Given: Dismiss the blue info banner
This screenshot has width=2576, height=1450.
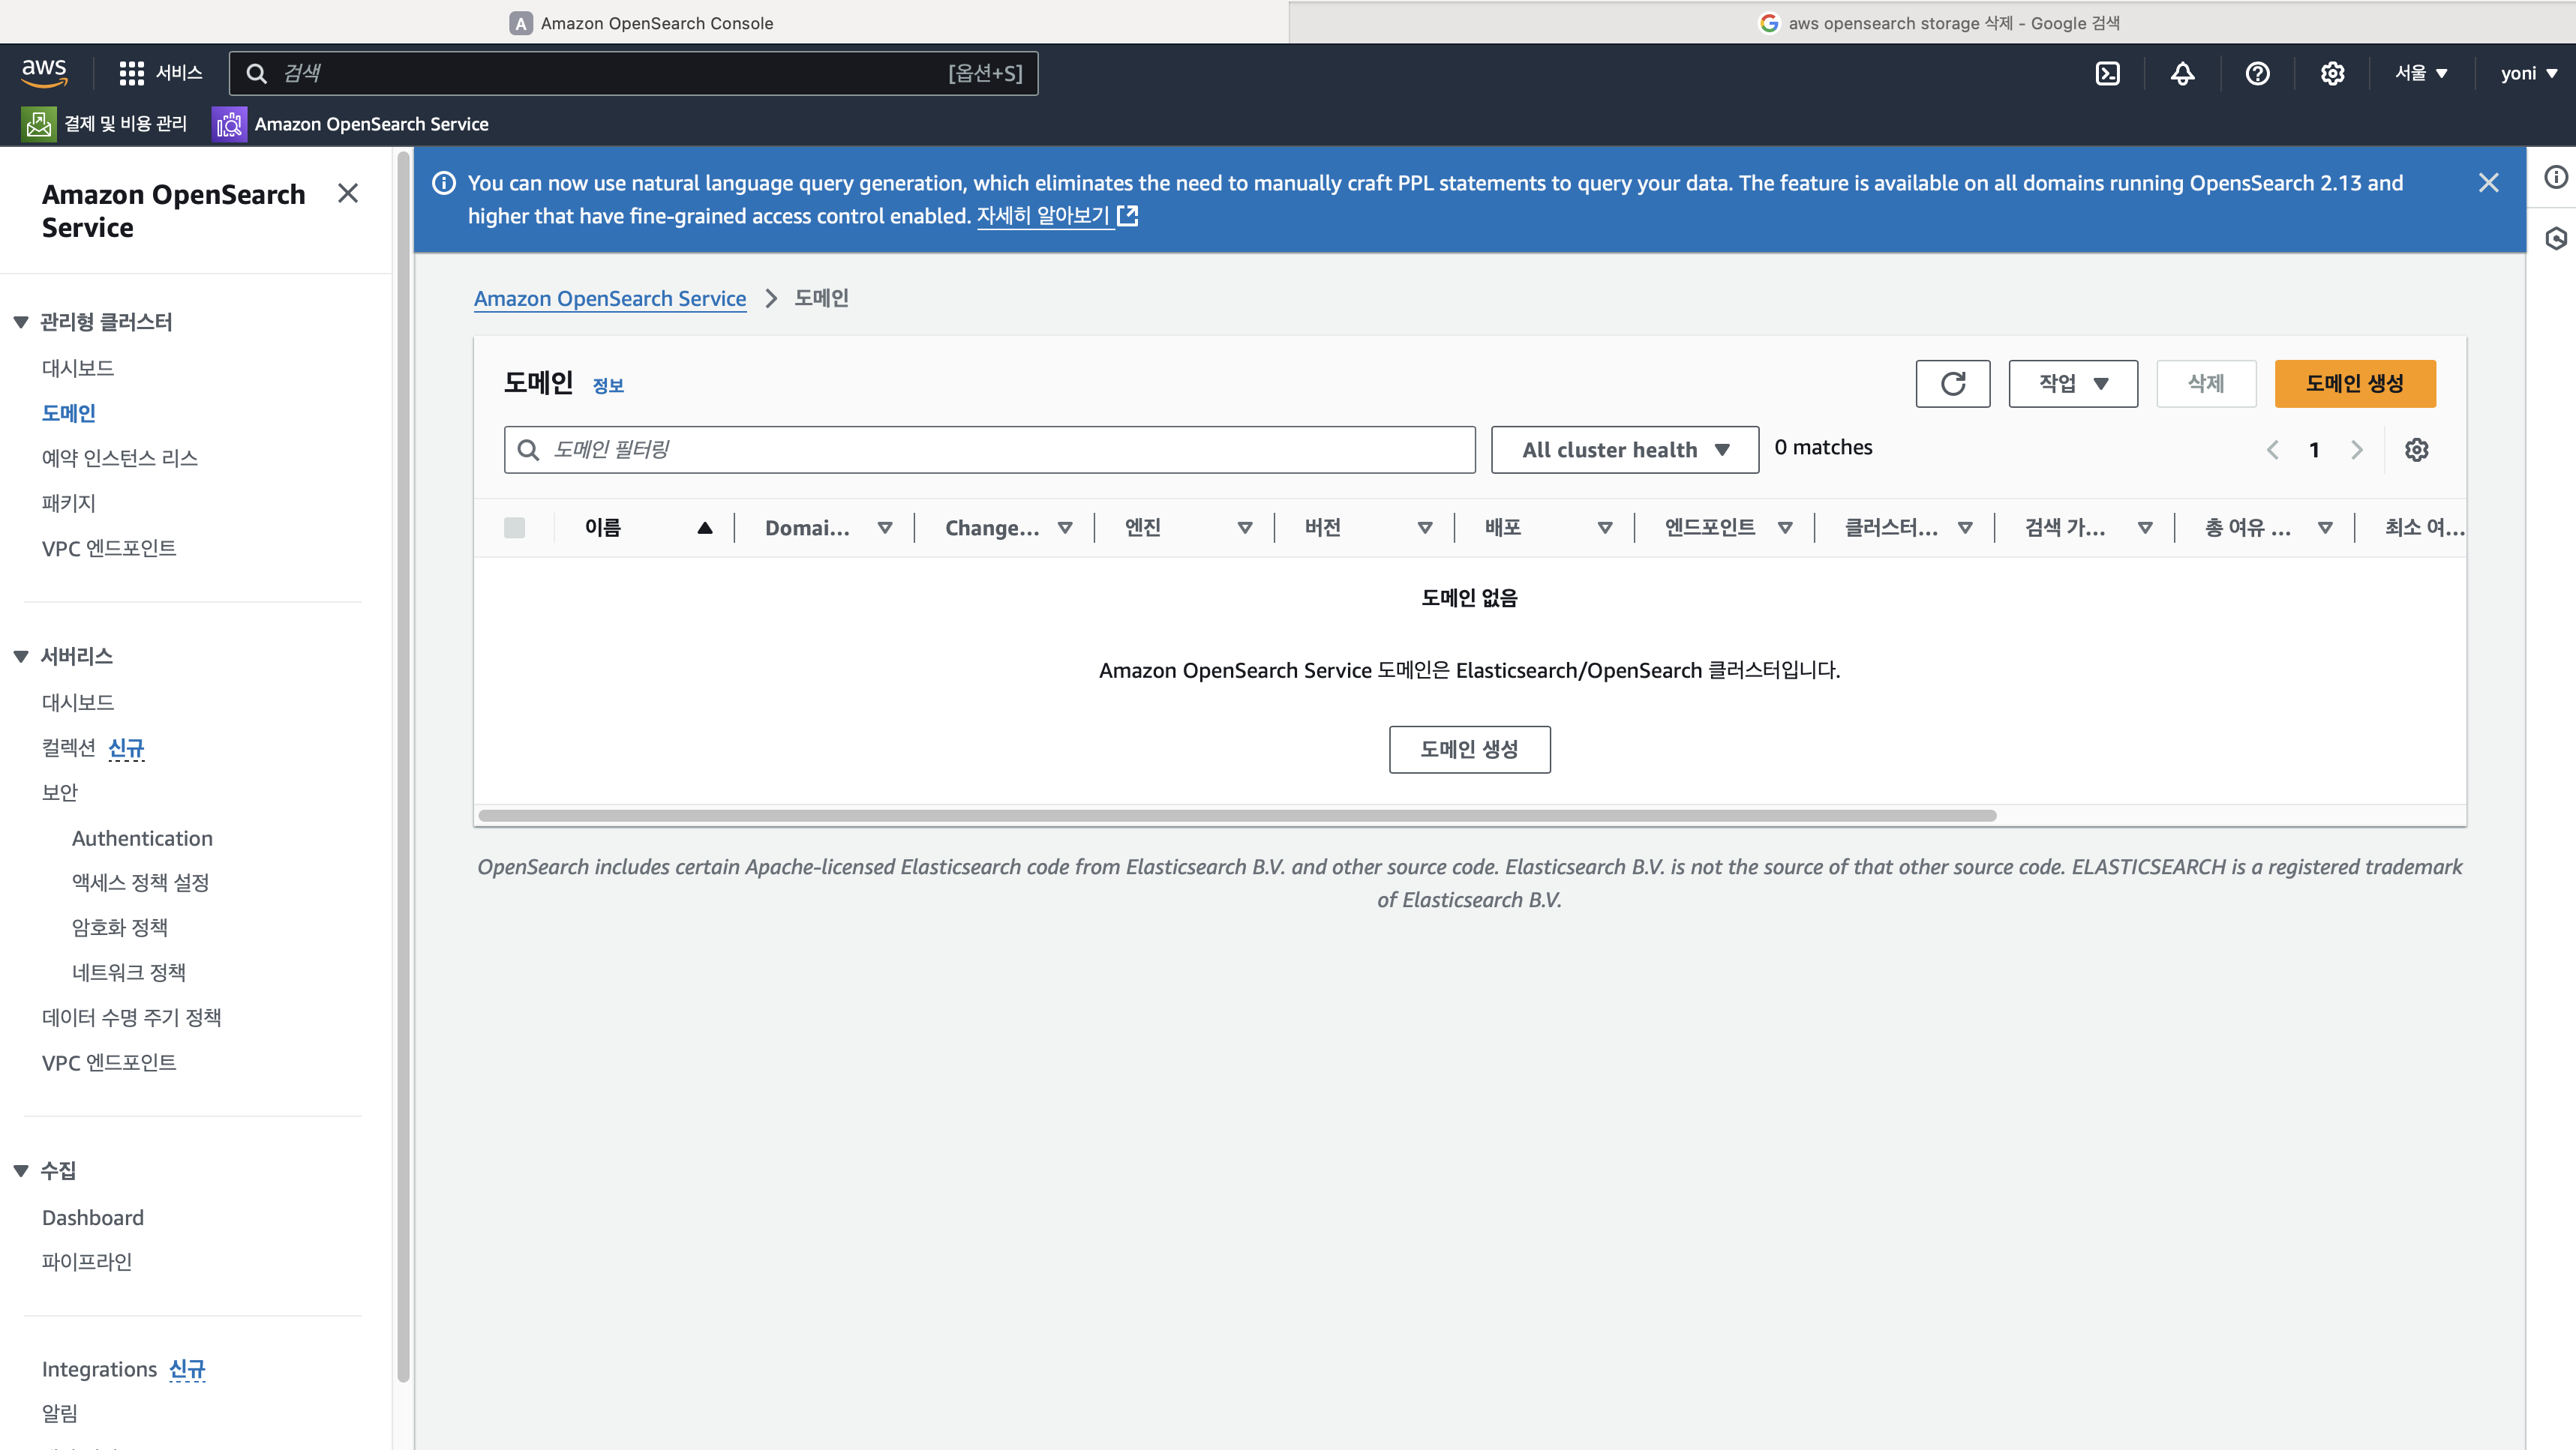Looking at the screenshot, I should [2488, 183].
